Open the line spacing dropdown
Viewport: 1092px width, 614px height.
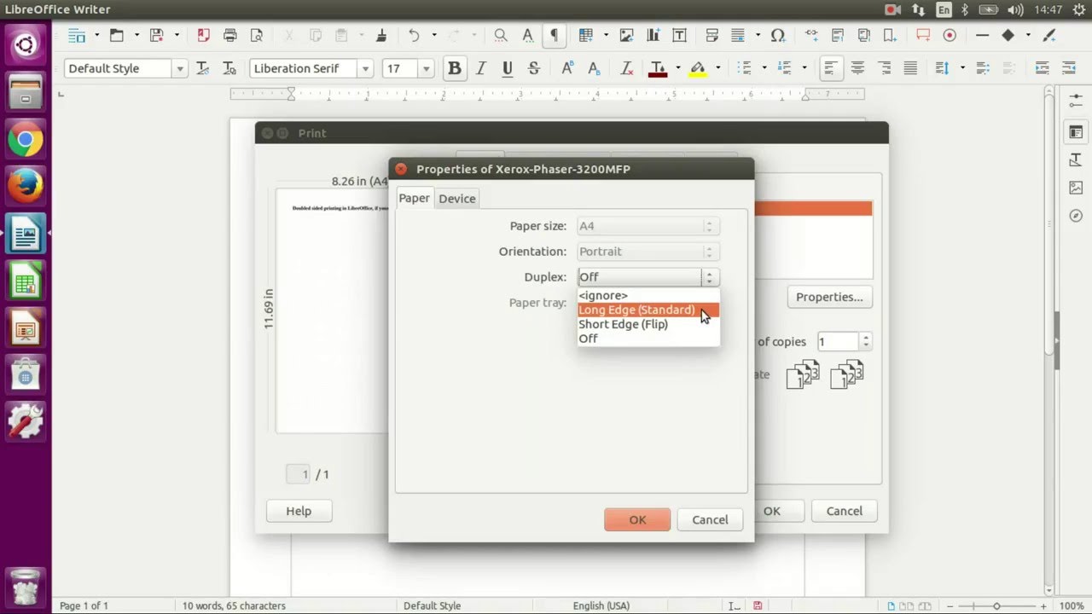pos(962,68)
